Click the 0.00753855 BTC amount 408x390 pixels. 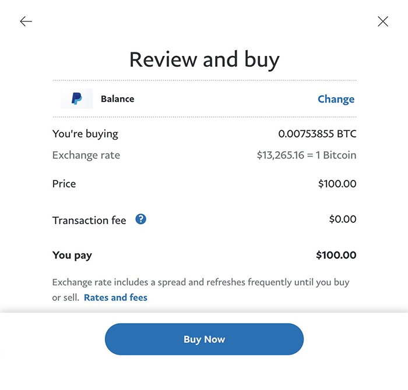[317, 134]
